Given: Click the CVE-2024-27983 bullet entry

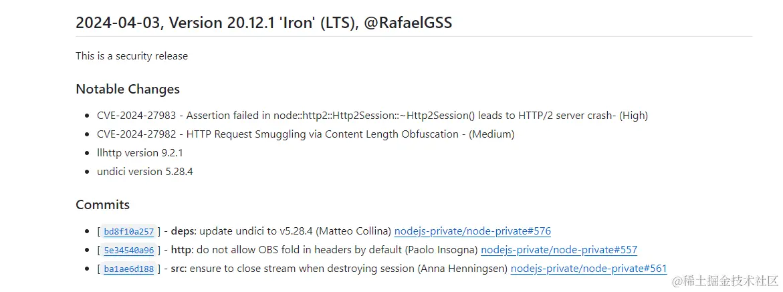Looking at the screenshot, I should click(372, 115).
